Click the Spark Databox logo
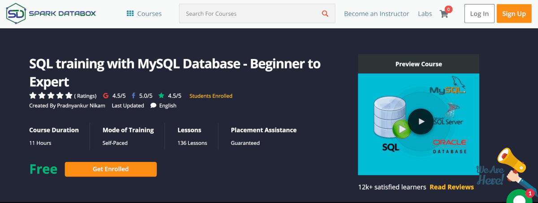 (51, 13)
